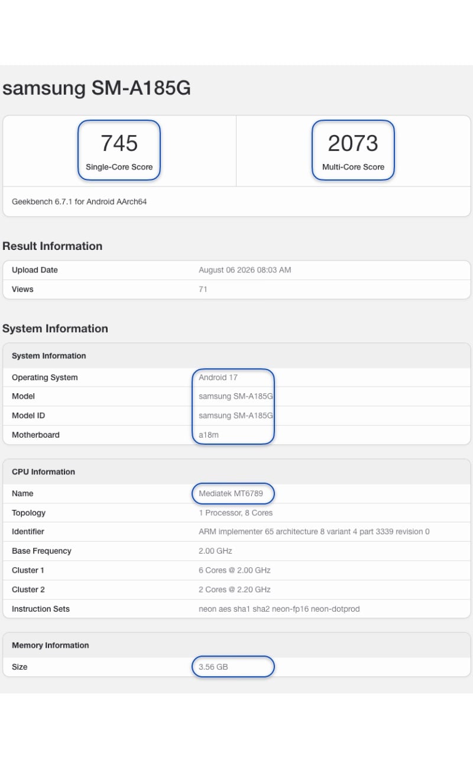Select the "Cluster 1" row label

[x=28, y=571]
